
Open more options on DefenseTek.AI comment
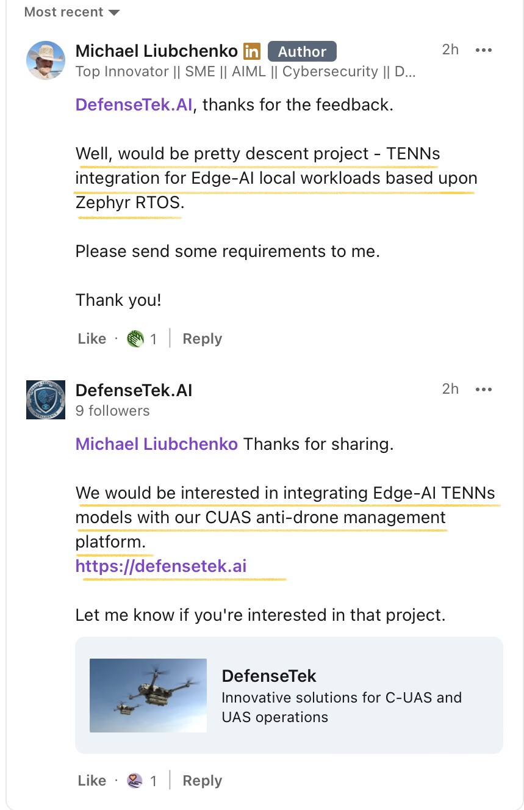(483, 389)
